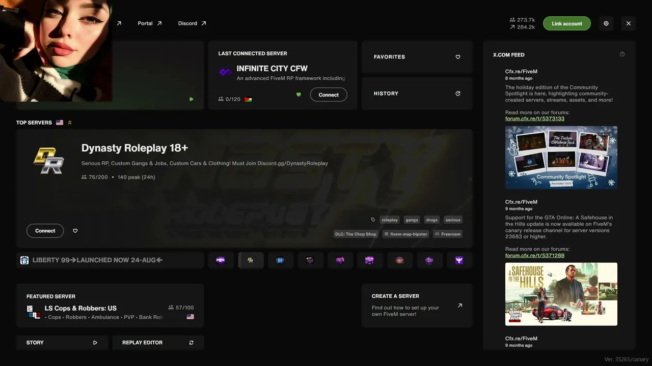Click the arrow icon beside Discord

tap(204, 23)
